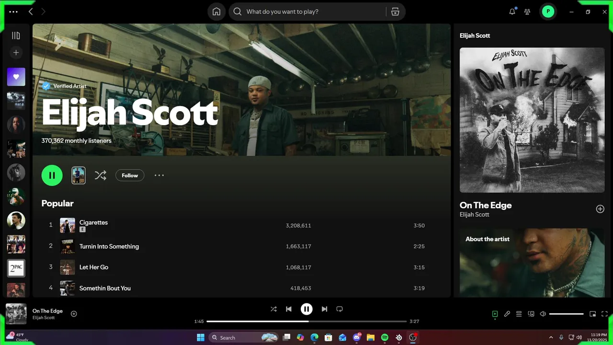This screenshot has width=613, height=345.
Task: Open Spotify icon in the taskbar
Action: coord(385,337)
